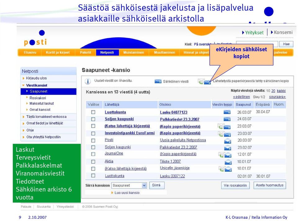Open Maksetut laskut folder

click(42, 104)
